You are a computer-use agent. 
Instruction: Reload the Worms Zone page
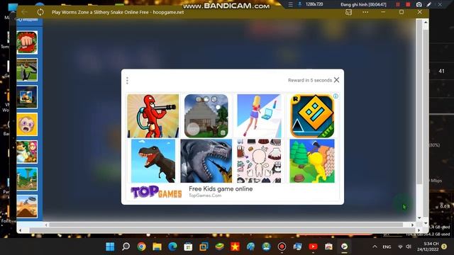click(40, 12)
